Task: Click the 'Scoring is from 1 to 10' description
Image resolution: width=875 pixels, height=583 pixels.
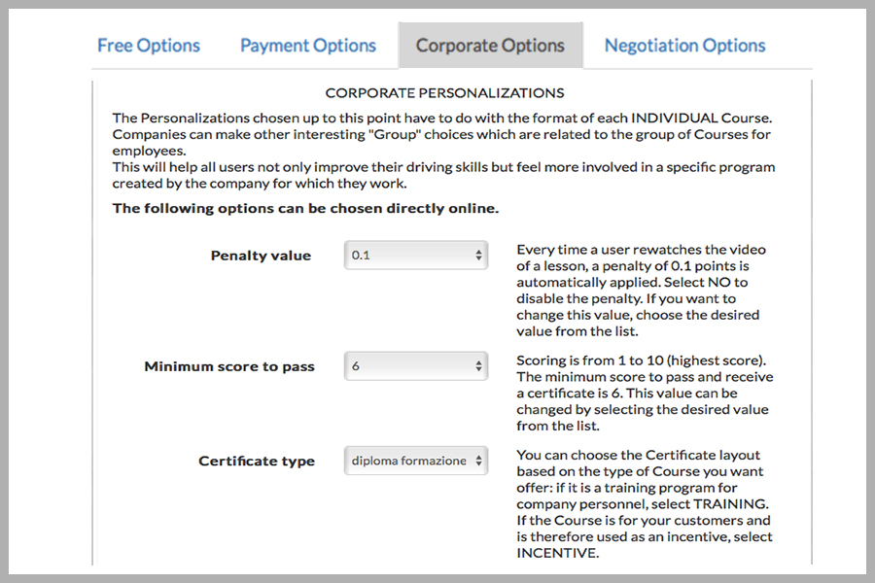Action: pos(645,393)
